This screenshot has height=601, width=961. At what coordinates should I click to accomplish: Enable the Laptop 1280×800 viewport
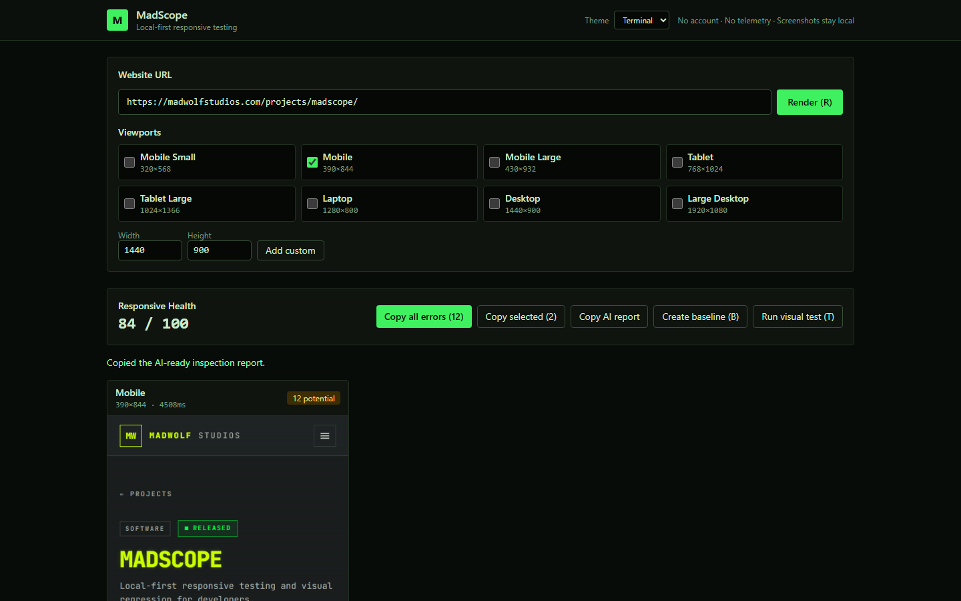coord(312,204)
